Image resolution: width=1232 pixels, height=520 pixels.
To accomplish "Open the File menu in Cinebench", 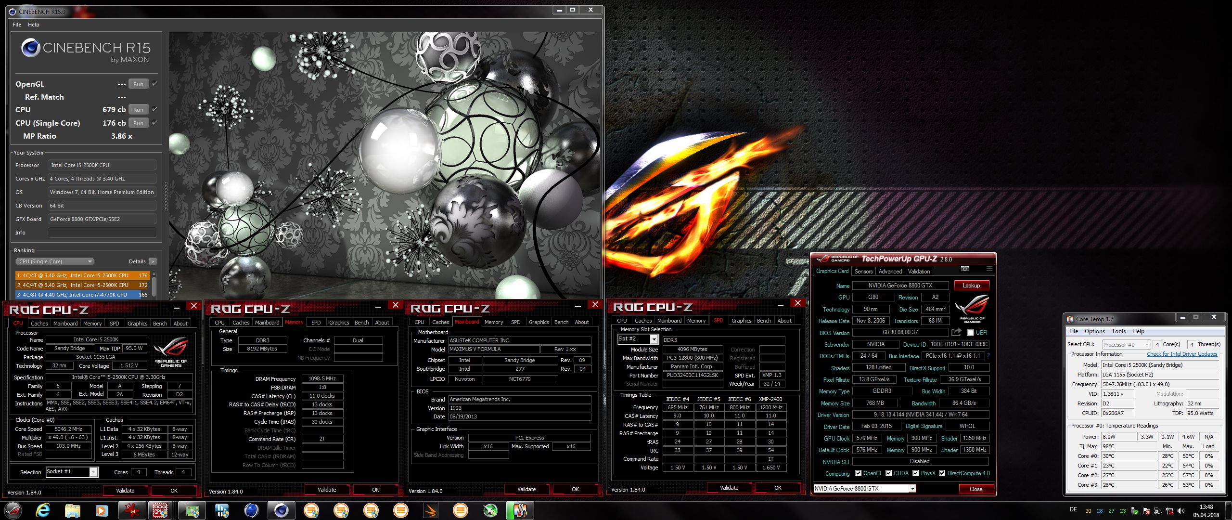I will [17, 25].
